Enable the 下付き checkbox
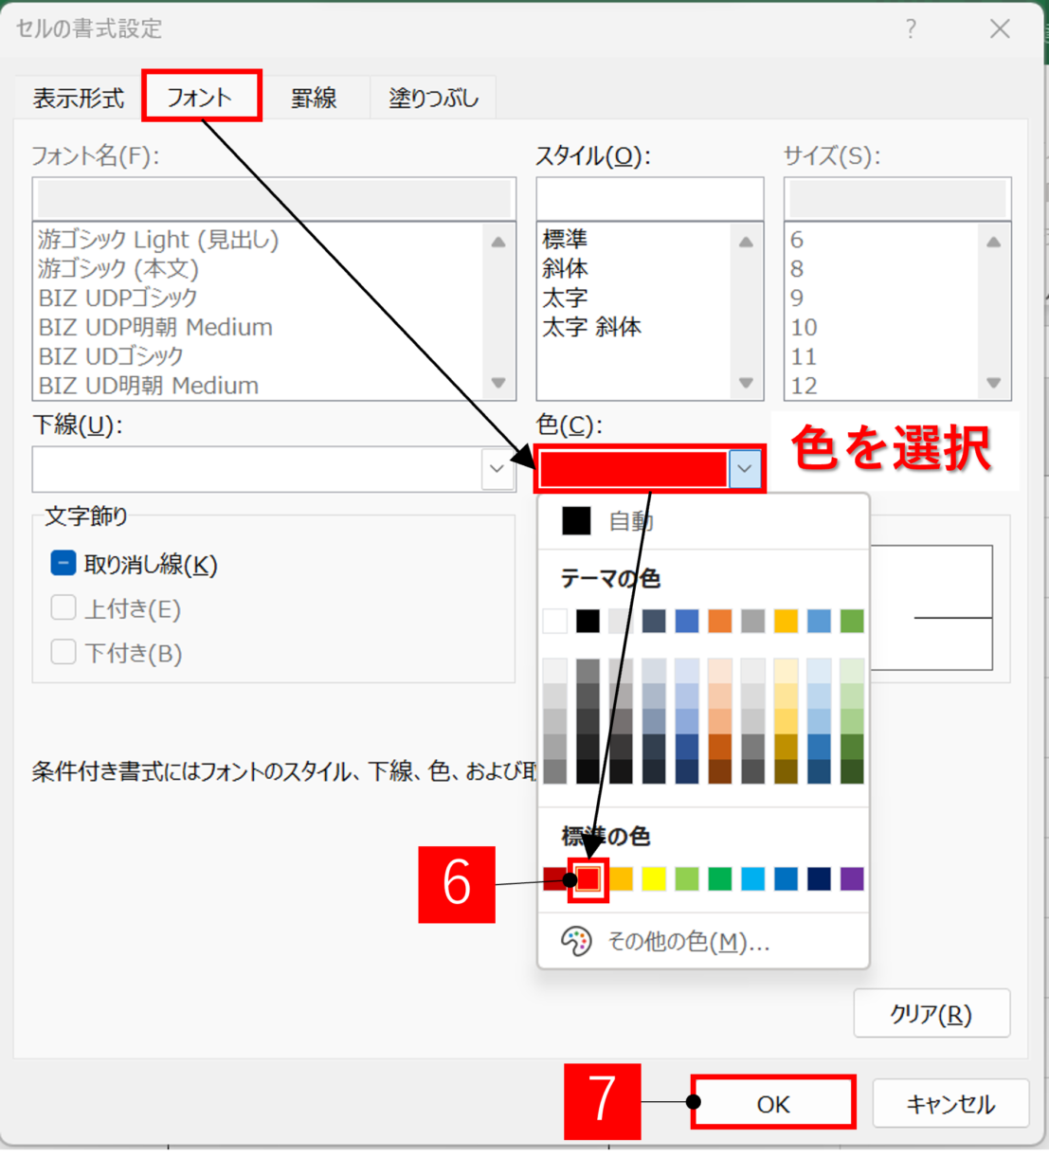This screenshot has height=1175, width=1049. click(63, 652)
